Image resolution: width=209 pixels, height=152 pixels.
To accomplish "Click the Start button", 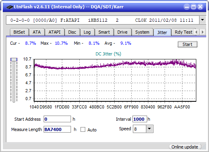I will point(188,44).
